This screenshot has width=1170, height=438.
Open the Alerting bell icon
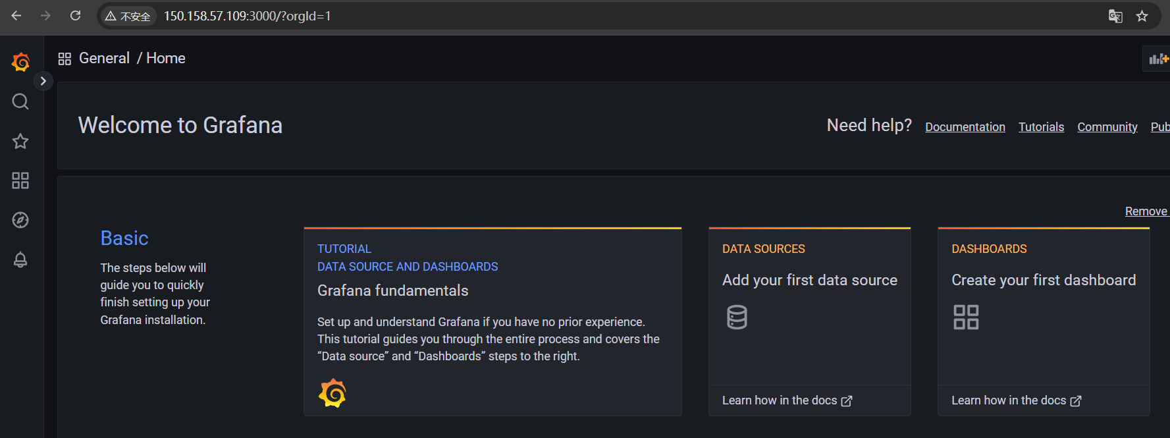[x=20, y=260]
